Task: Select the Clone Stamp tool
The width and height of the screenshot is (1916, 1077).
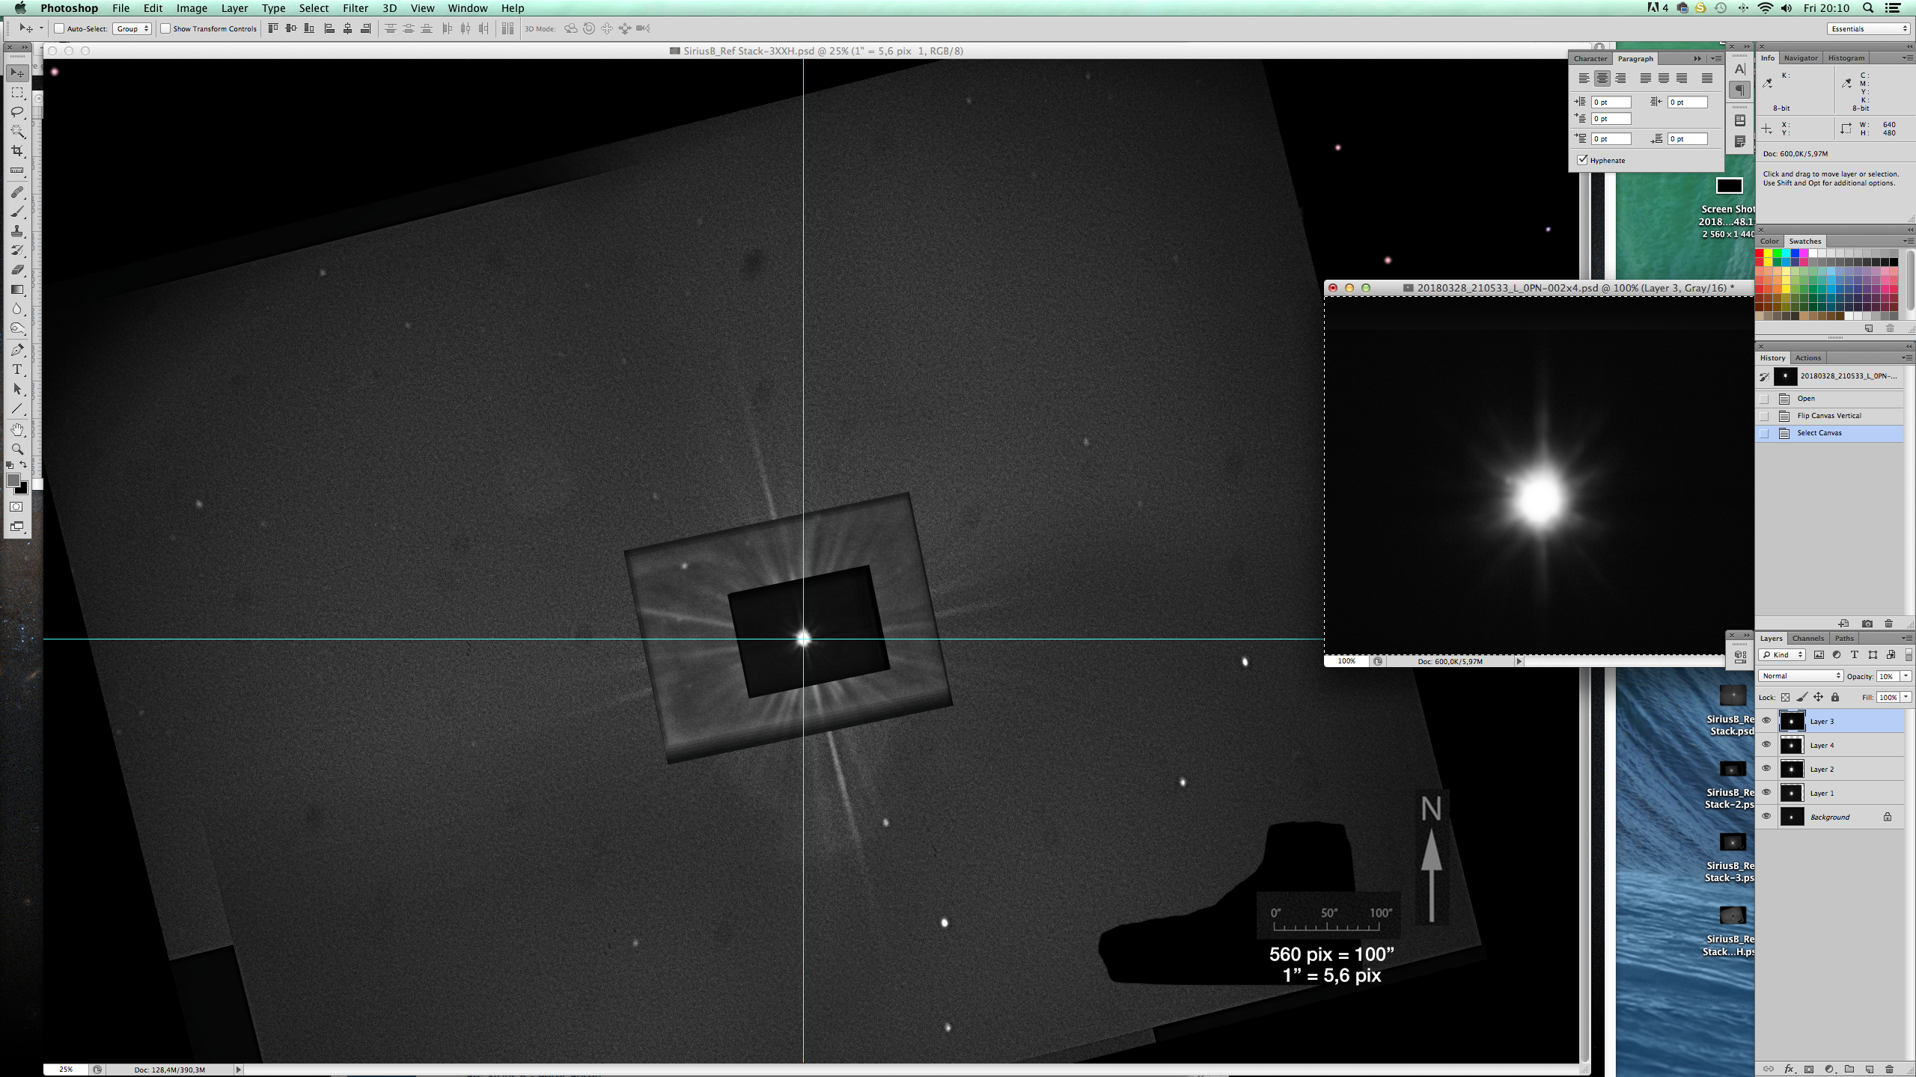Action: click(17, 231)
